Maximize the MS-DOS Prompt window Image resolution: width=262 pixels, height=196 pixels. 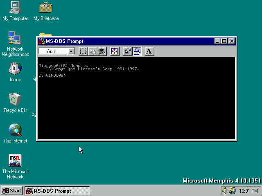pyautogui.click(x=224, y=41)
